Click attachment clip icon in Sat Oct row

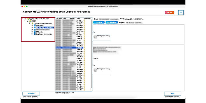coord(84,55)
